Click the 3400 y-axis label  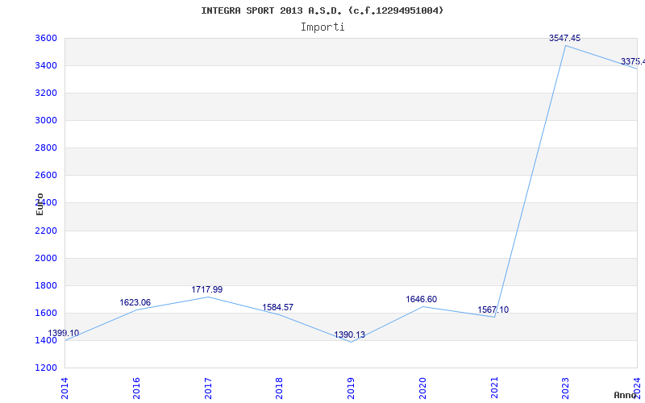point(46,66)
